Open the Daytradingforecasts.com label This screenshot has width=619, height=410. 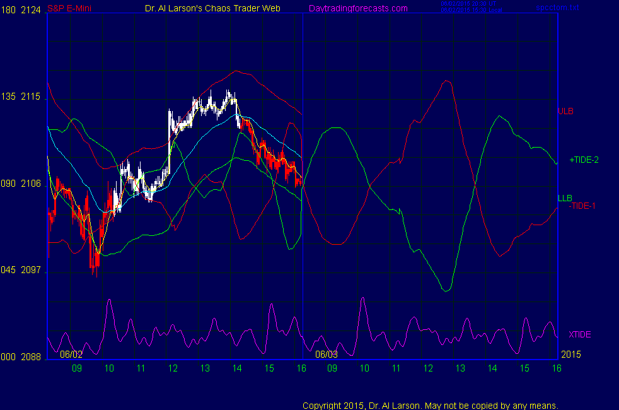click(x=358, y=8)
